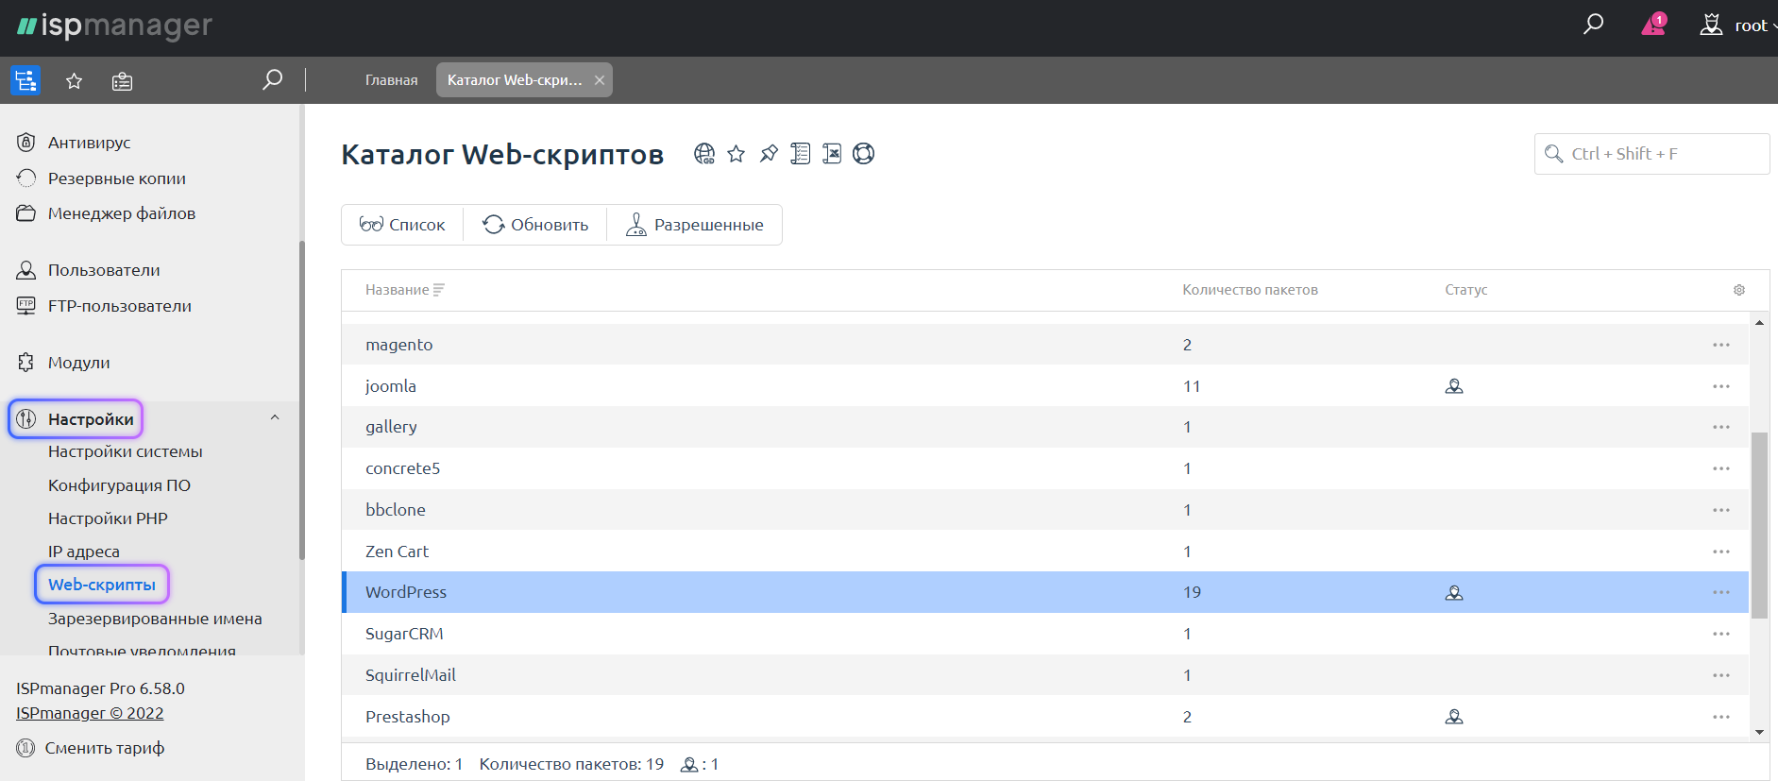This screenshot has height=781, width=1778.
Task: Select the Zen Cart row
Action: 1045,552
